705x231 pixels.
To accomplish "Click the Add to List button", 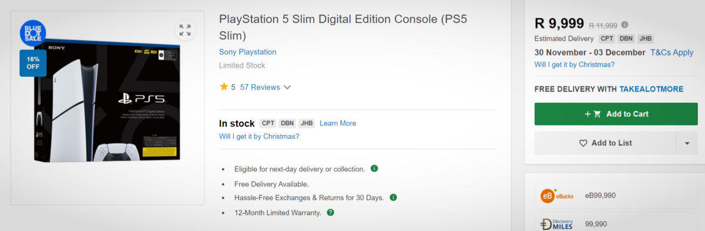I will [606, 143].
